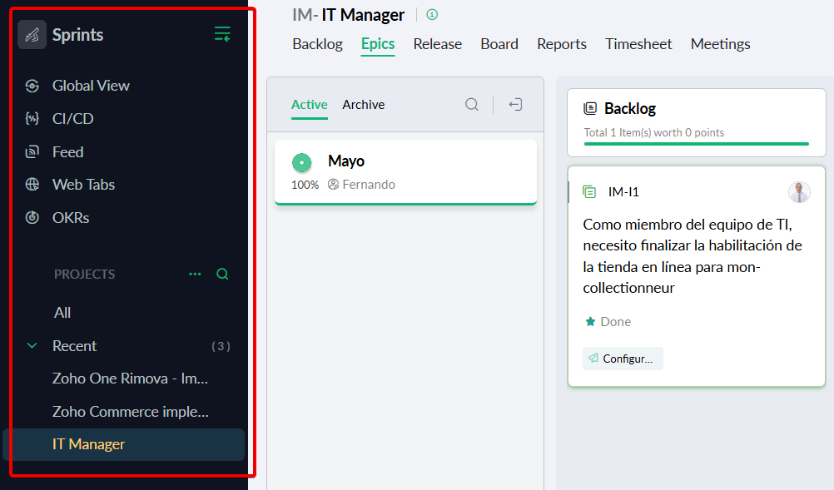The image size is (834, 490).
Task: Open the Feed section
Action: coord(67,152)
